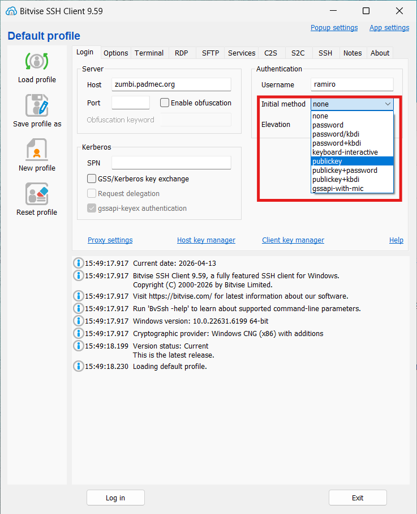Click info icon beside Version status log entry
The image size is (417, 514).
78,346
